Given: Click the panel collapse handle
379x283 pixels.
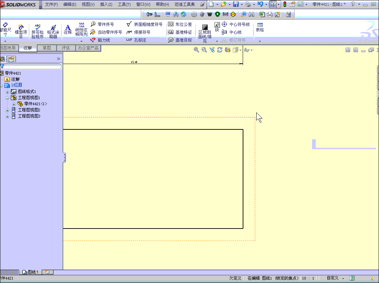Looking at the screenshot, I should [x=64, y=158].
